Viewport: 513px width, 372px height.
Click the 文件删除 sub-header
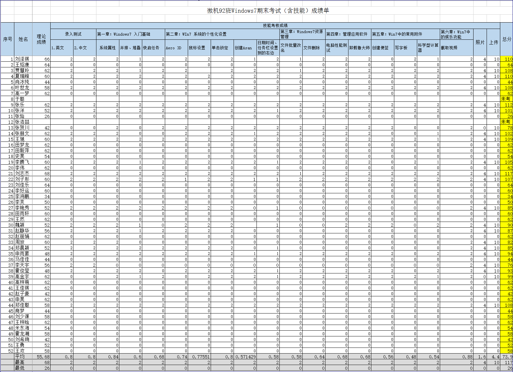[314, 48]
